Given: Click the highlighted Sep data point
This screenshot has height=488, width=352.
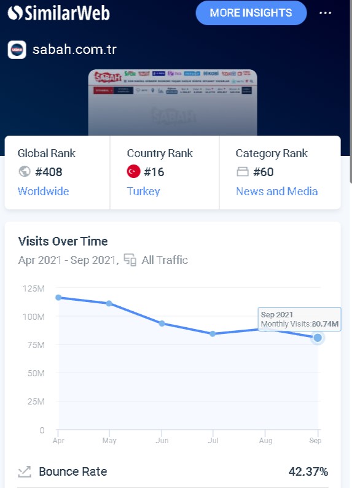Looking at the screenshot, I should tap(318, 338).
